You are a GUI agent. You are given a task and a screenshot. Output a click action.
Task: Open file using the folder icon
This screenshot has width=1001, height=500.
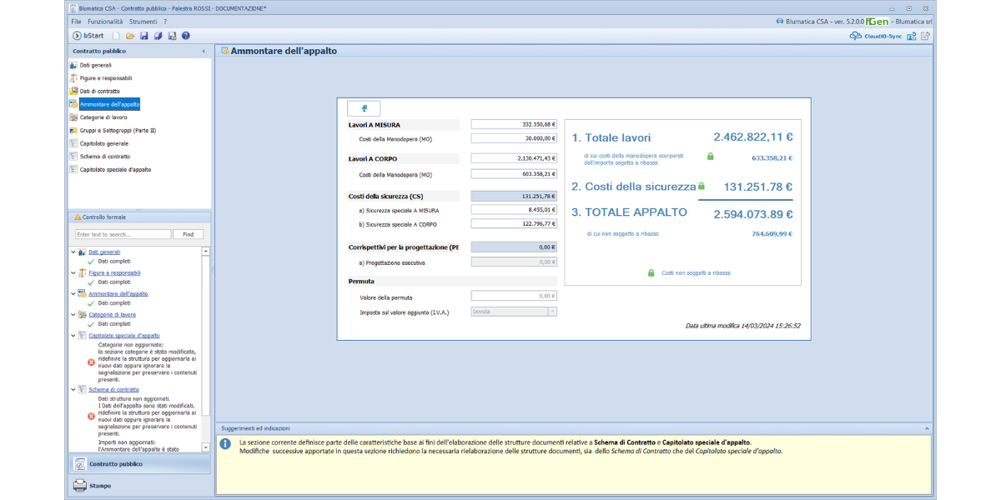coord(130,36)
